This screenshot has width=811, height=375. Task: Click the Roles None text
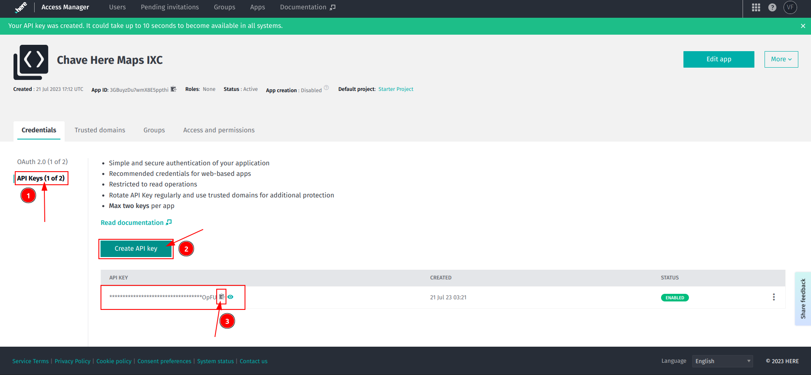[x=200, y=89]
